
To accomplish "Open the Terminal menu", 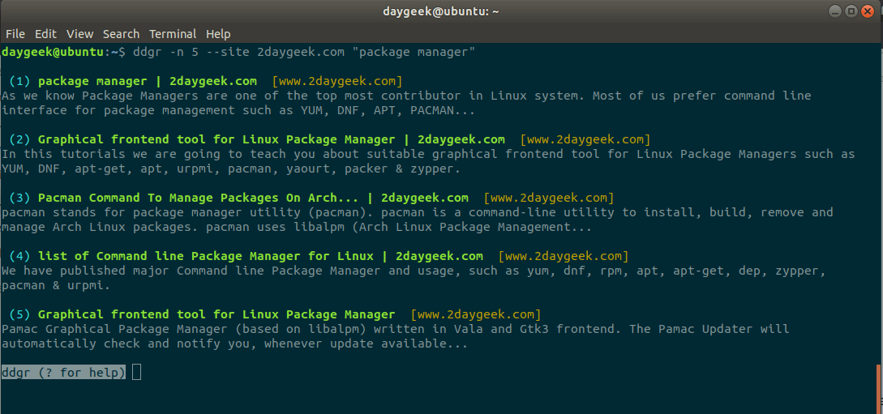I will [173, 34].
